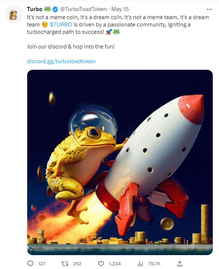219x269 pixels.
Task: Click the Turbo profile avatar
Action: tap(13, 14)
